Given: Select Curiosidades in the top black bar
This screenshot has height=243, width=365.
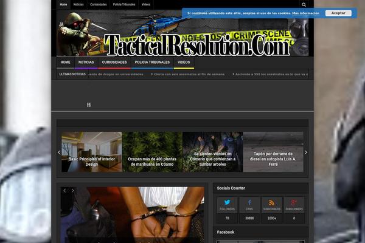Looking at the screenshot, I should coord(98,4).
